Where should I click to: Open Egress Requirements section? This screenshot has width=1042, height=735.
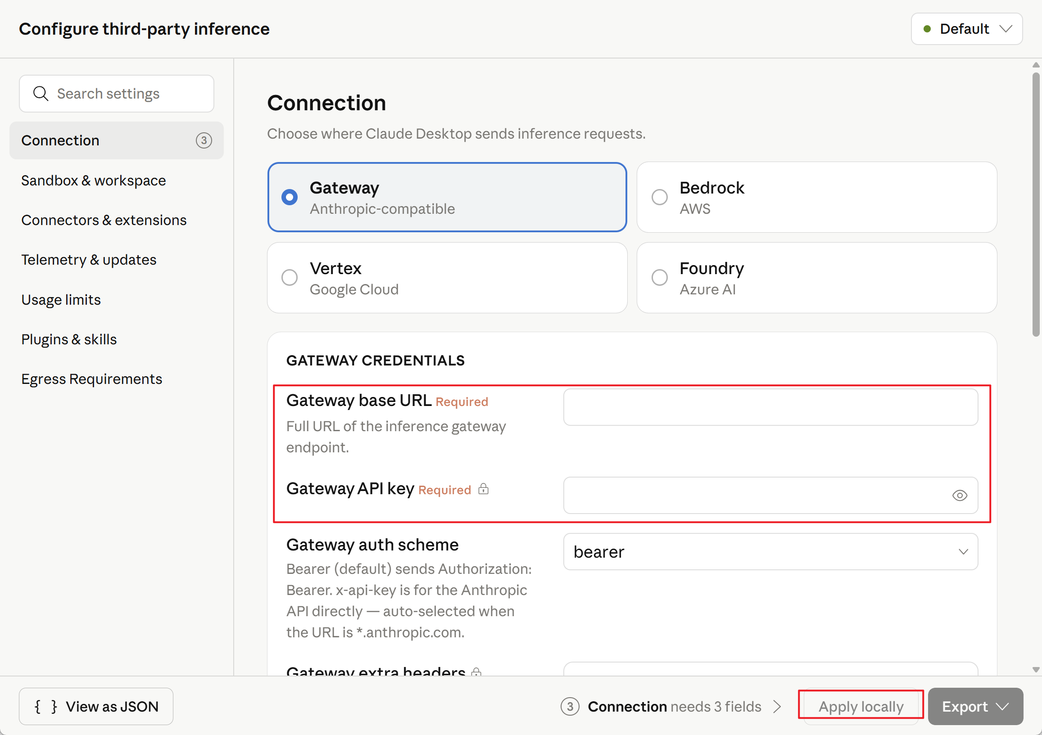pyautogui.click(x=117, y=379)
